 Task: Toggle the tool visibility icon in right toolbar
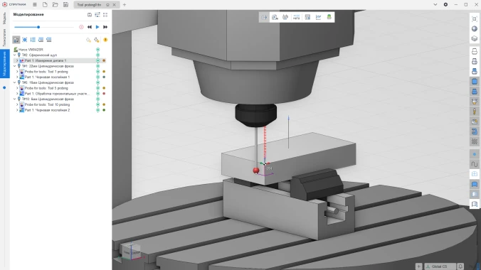tap(475, 112)
